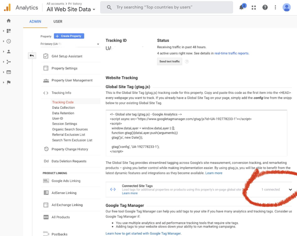Click inside the gtag.js code box
The width and height of the screenshot is (297, 236).
196,133
